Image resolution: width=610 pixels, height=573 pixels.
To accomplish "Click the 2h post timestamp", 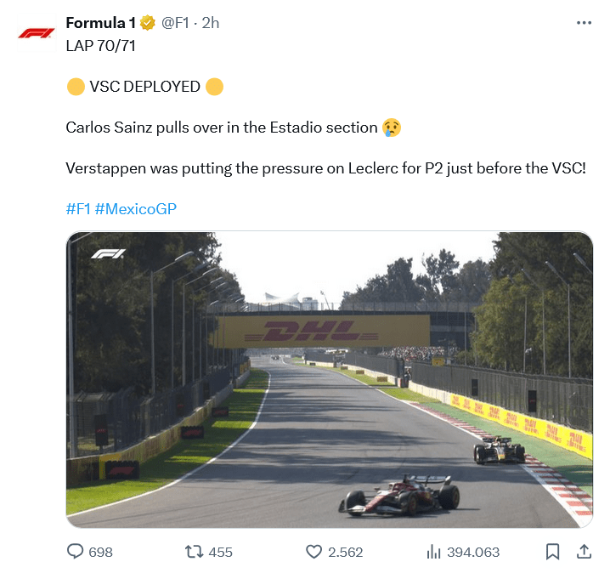I will (210, 23).
